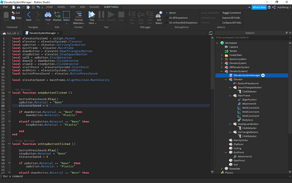Collapse the EndPoint node
Image resolution: width=292 pixels, height=183 pixels.
226,153
